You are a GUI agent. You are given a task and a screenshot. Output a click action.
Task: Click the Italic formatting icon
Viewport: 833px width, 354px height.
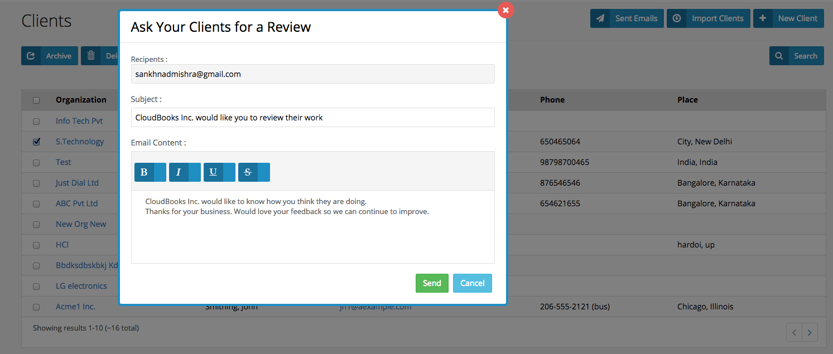179,172
